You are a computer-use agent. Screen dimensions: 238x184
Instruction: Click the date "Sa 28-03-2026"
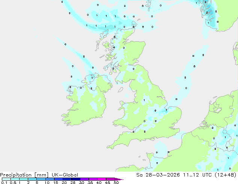[x=158, y=175]
